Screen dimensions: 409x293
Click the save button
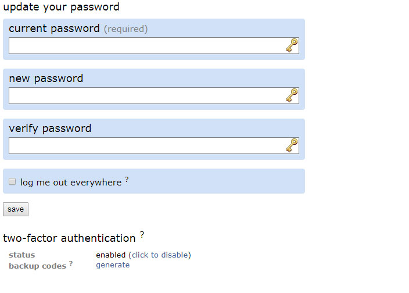(x=16, y=209)
